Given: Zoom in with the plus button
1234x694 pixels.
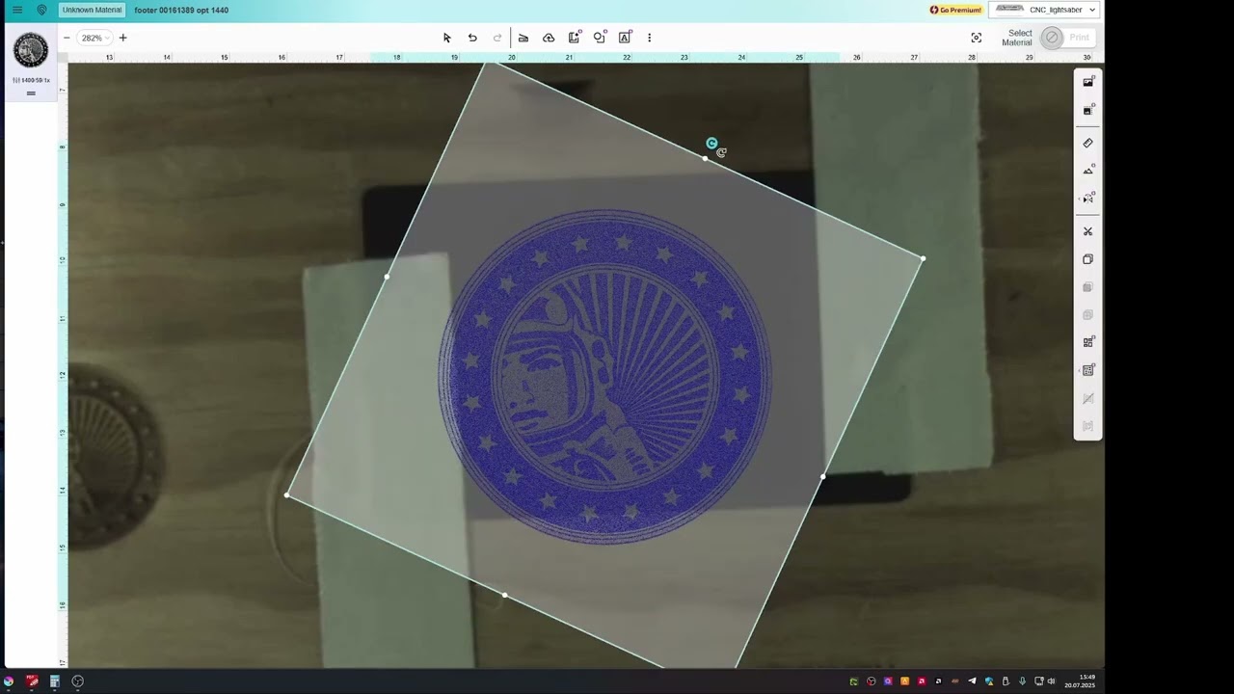Looking at the screenshot, I should 122,38.
